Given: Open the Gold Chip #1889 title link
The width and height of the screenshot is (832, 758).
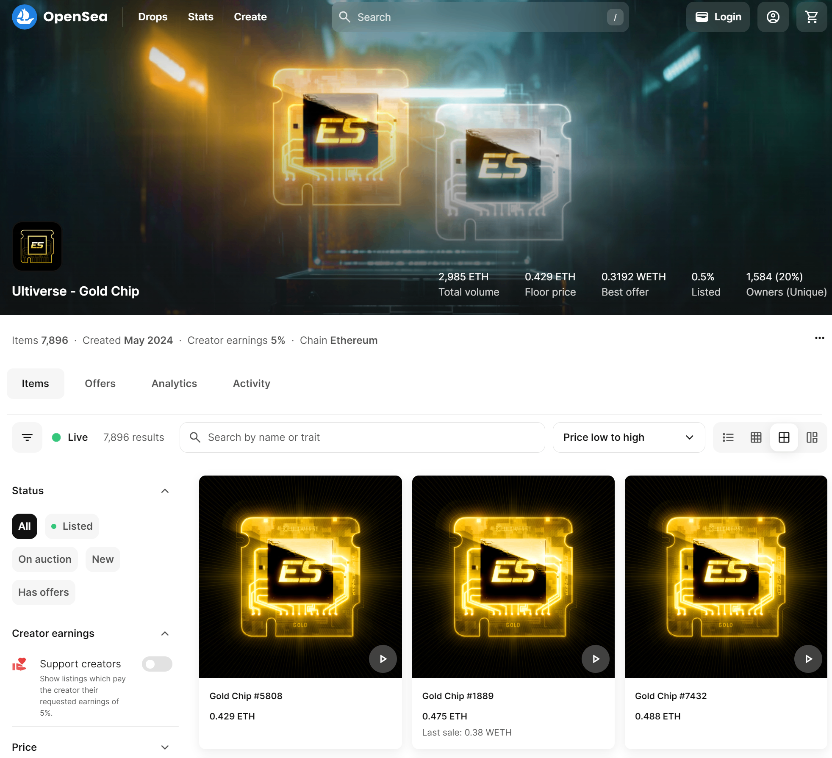Looking at the screenshot, I should coord(458,696).
